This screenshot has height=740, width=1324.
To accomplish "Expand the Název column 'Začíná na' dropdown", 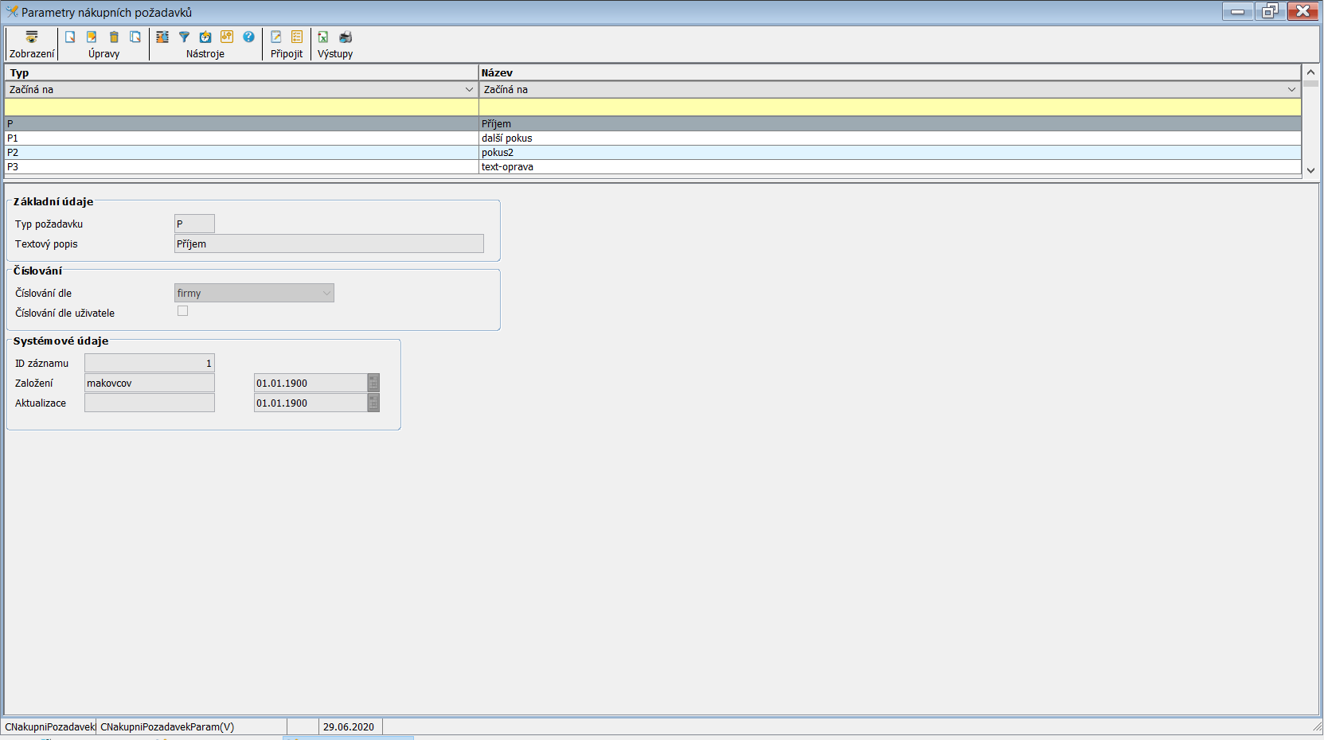I will pyautogui.click(x=1291, y=90).
